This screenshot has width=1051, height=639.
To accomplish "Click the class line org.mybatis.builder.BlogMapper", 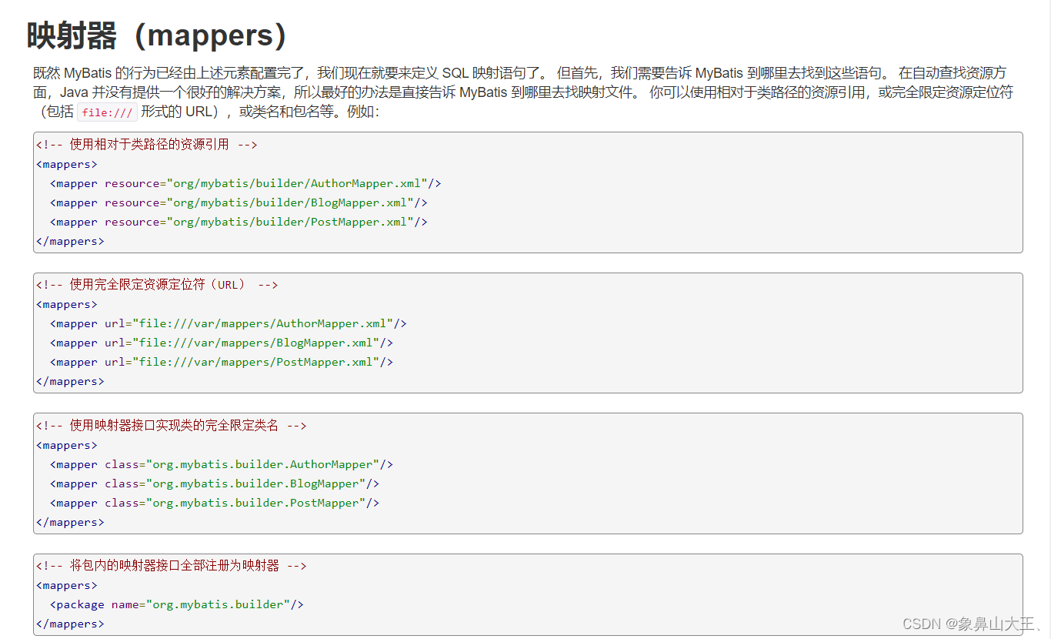I will [215, 483].
